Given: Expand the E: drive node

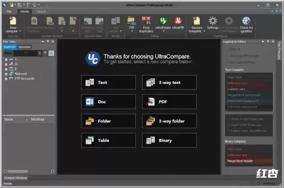Looking at the screenshot, I should pos(6,69).
